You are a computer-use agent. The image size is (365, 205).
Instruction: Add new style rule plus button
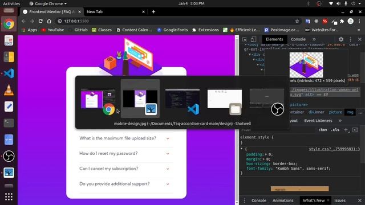pos(346,130)
